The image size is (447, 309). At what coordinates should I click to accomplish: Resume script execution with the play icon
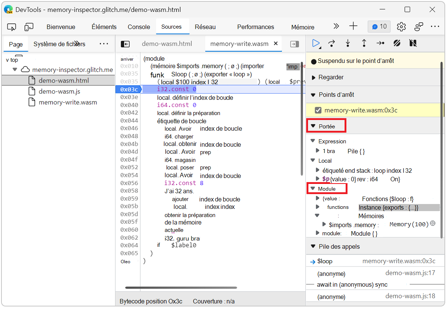tap(316, 44)
